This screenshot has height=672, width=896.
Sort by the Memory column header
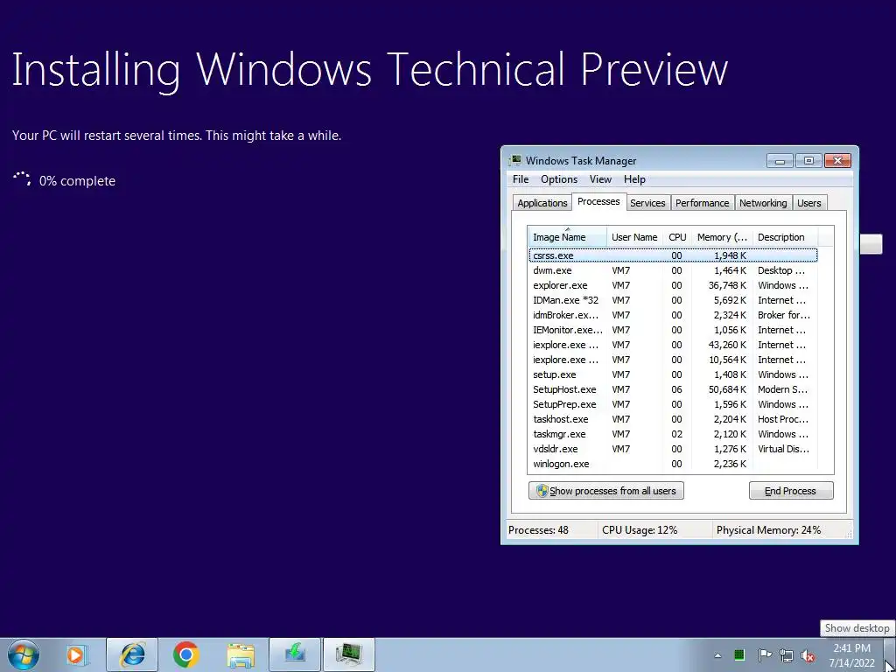coord(722,237)
